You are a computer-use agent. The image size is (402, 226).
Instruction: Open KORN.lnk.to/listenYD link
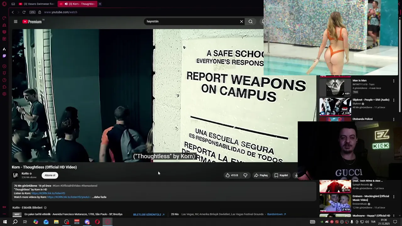pos(48,193)
